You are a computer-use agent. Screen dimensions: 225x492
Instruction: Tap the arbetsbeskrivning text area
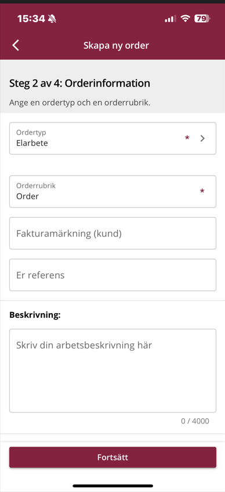point(113,371)
